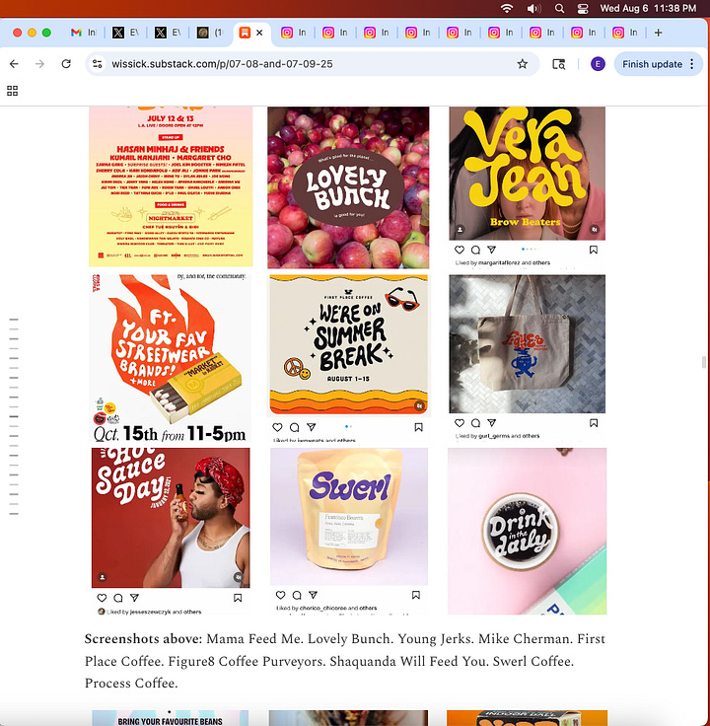Screen dimensions: 710x726
Task: Click the forward navigation arrow
Action: 39,64
